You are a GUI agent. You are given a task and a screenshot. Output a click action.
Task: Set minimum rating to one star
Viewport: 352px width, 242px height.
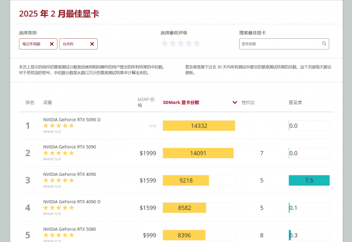165,43
